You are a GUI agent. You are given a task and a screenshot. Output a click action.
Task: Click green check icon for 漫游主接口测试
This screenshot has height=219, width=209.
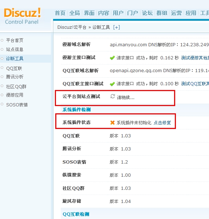coord(112,58)
